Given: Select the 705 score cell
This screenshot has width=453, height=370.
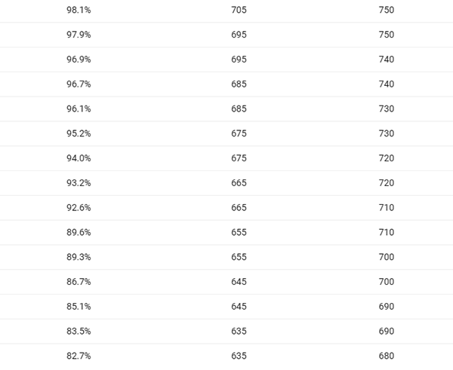Looking at the screenshot, I should (239, 10).
